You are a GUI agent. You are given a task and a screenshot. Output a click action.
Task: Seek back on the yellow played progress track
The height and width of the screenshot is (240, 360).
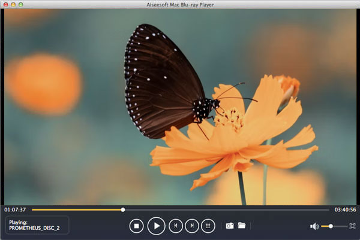76,209
